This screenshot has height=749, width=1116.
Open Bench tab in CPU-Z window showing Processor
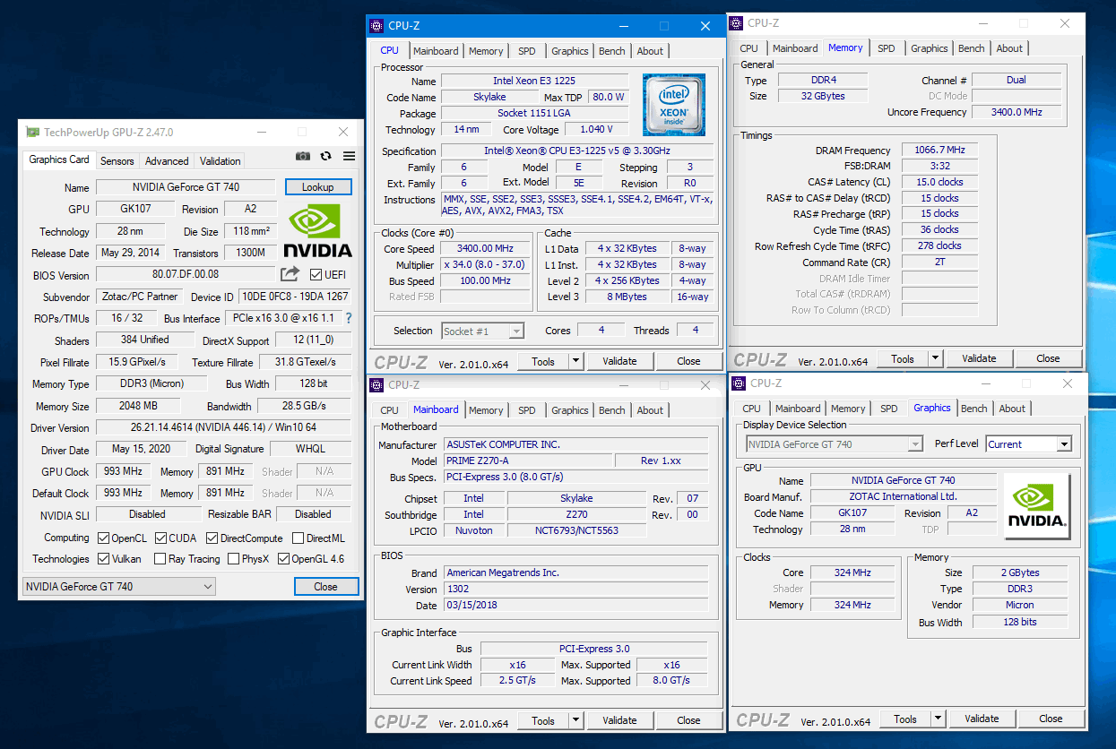coord(612,51)
